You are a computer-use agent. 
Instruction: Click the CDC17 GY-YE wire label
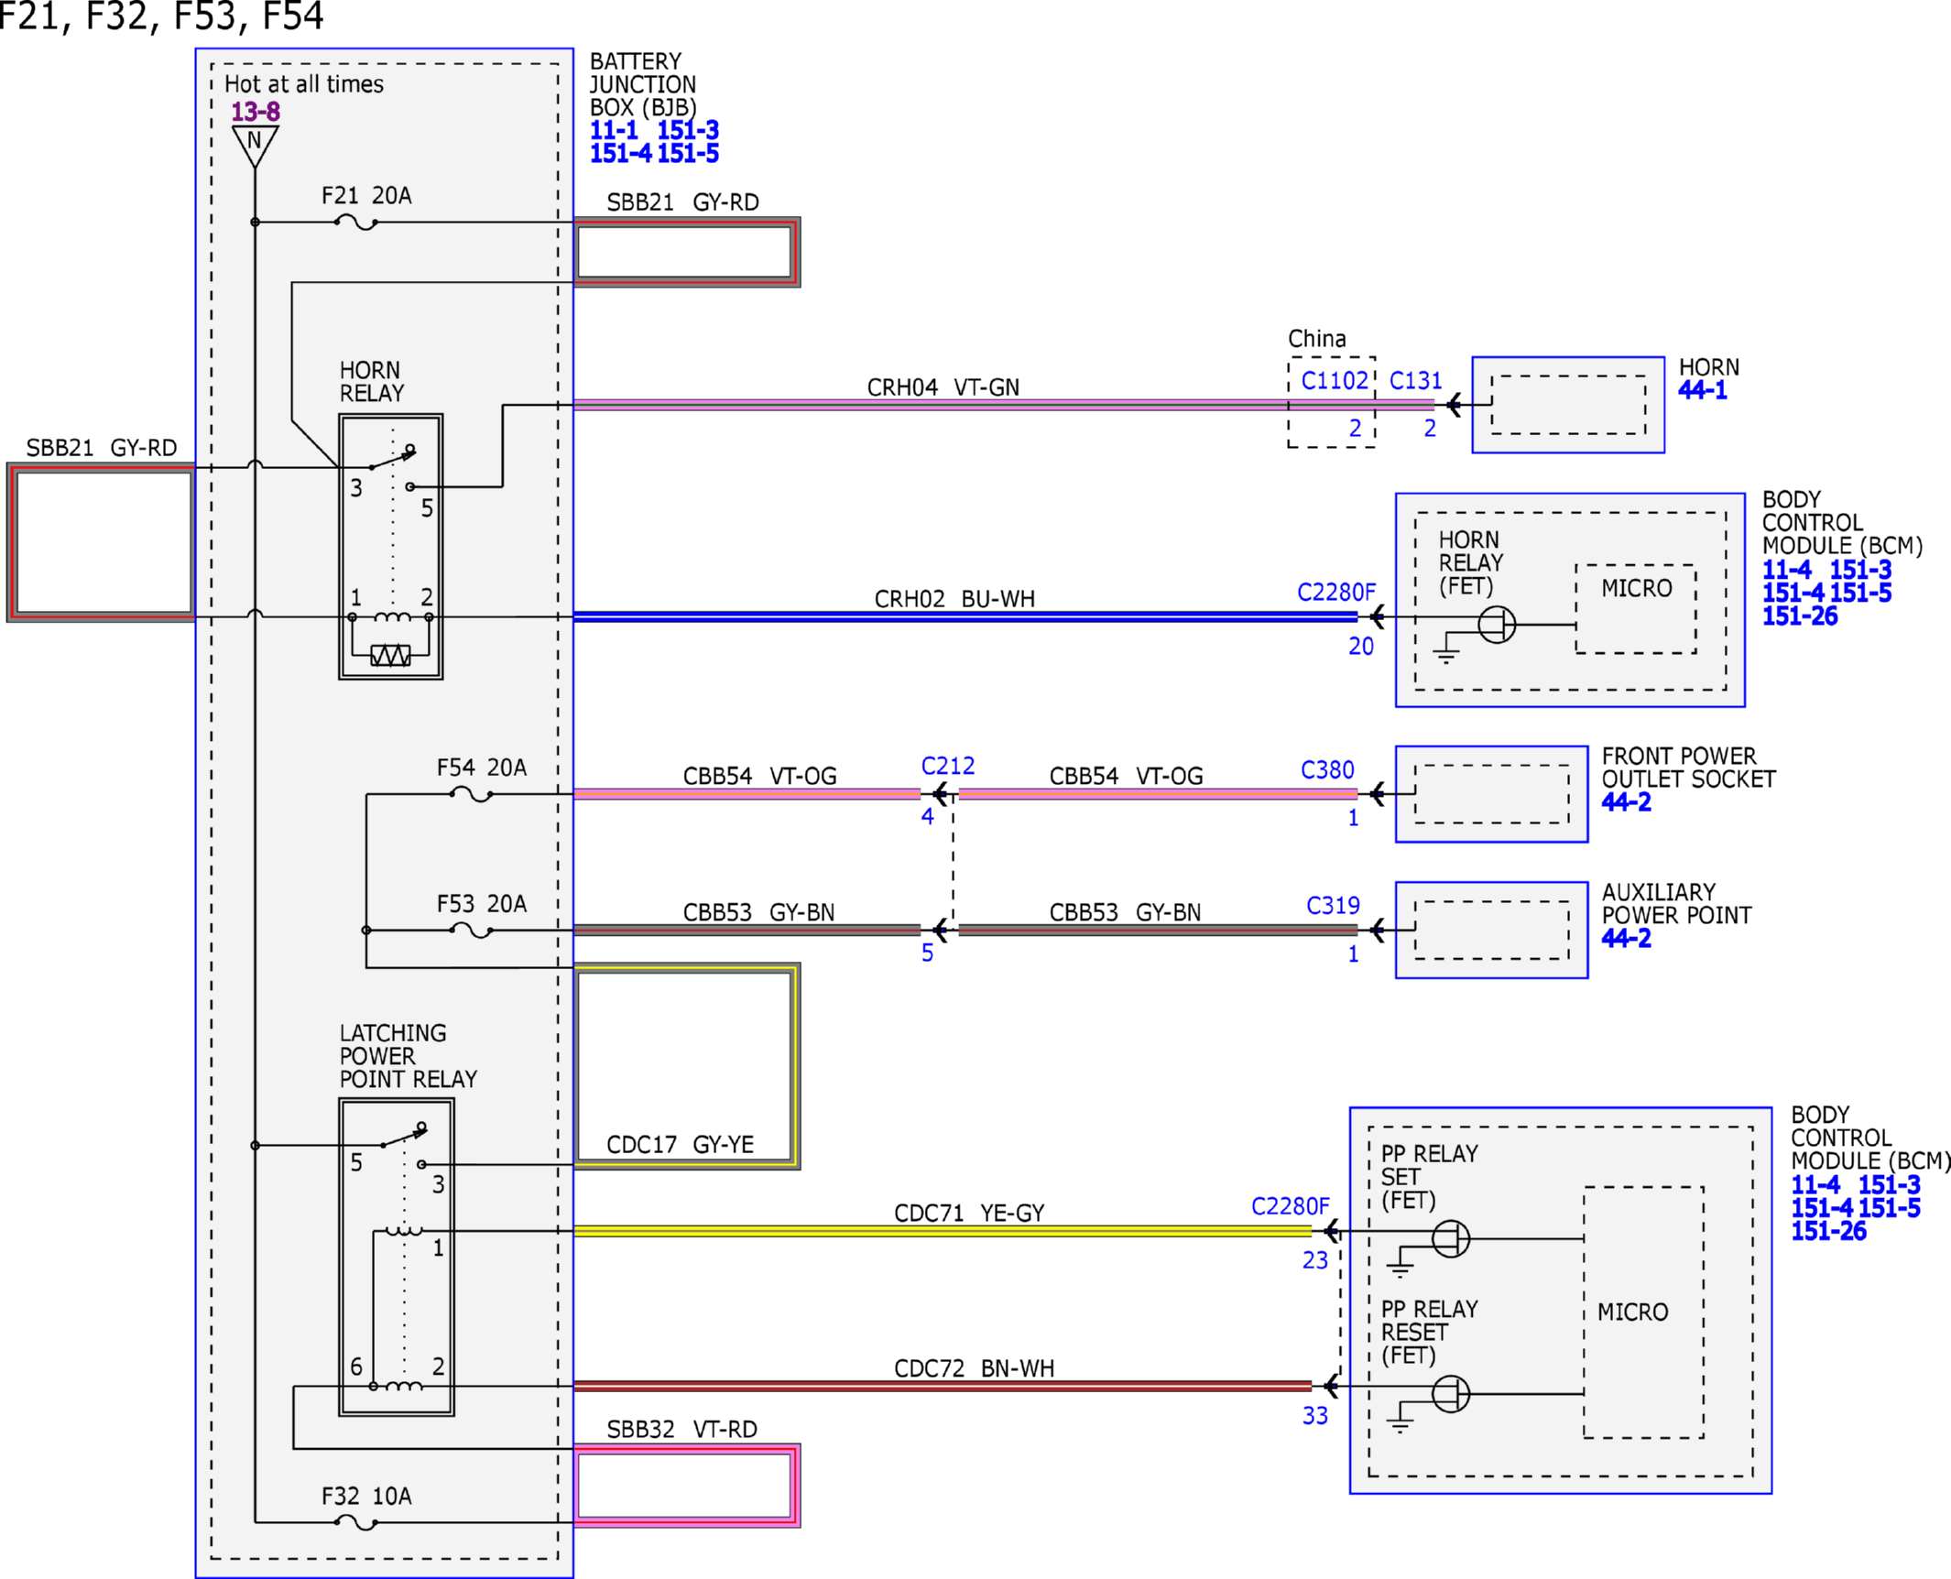(681, 1145)
